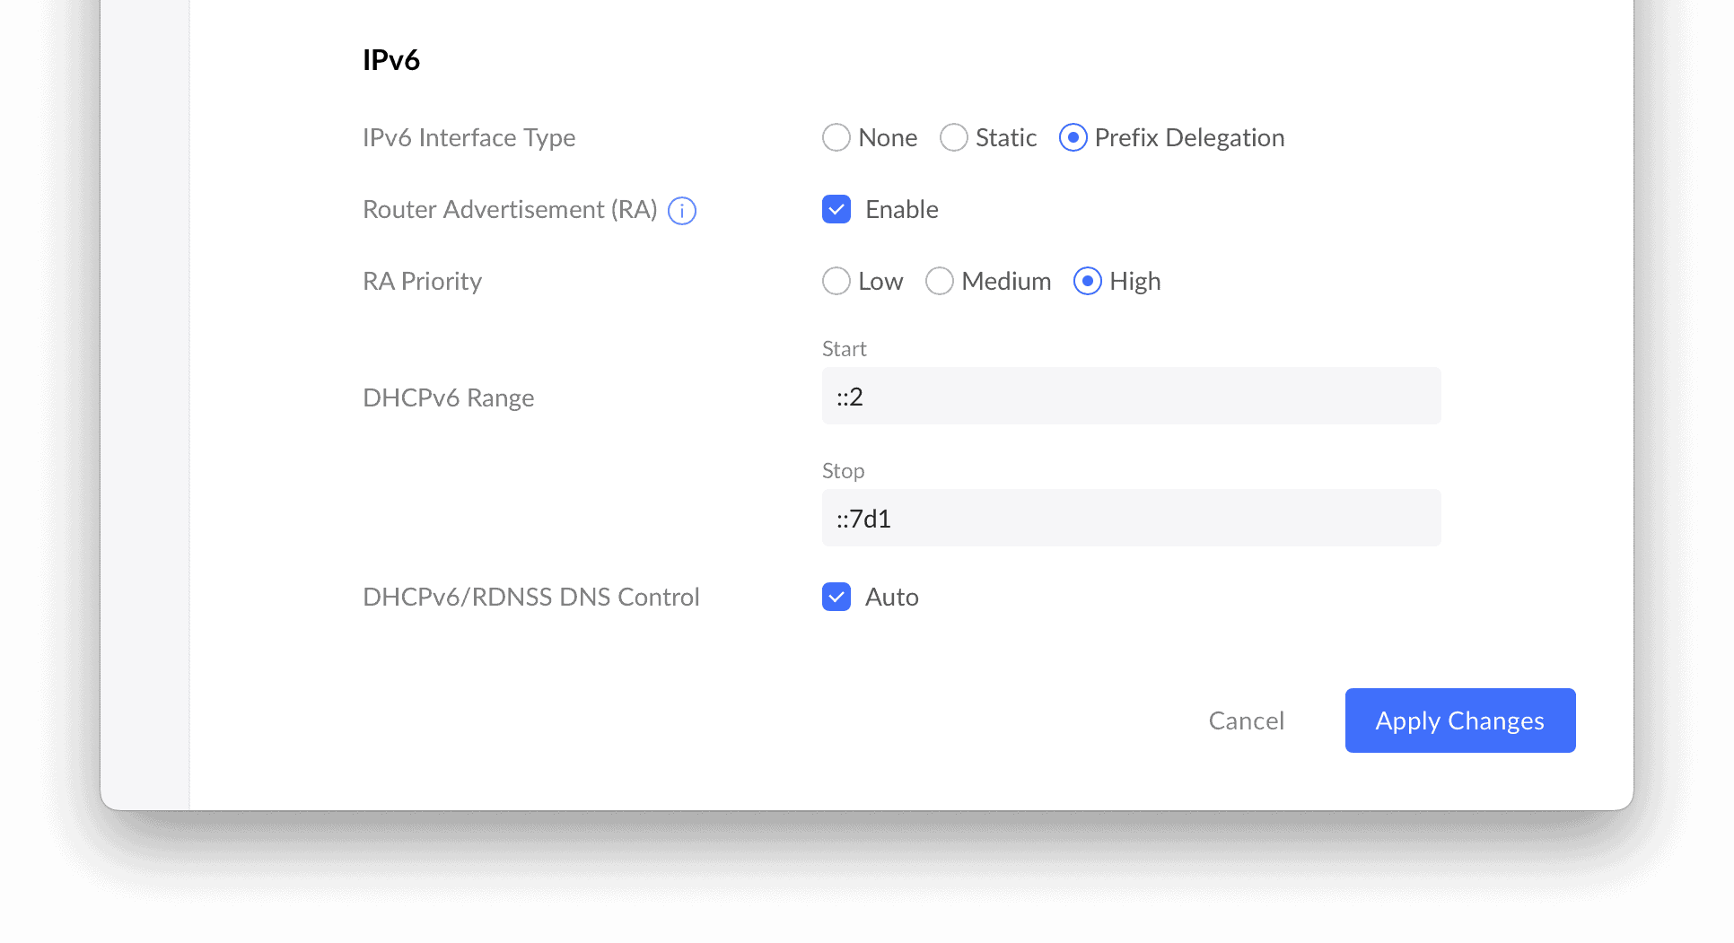Select Prefix Delegation interface type
The image size is (1734, 943).
tap(1073, 137)
